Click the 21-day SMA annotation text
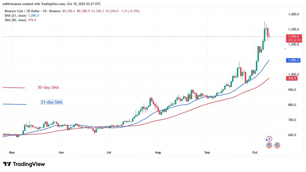 [x=51, y=102]
